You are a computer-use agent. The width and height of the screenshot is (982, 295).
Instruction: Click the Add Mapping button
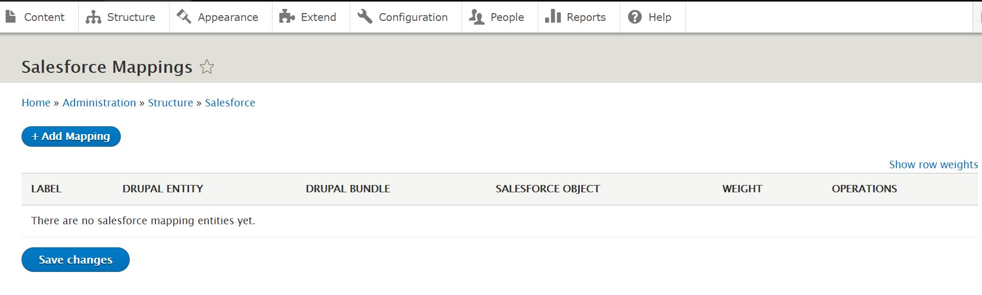(x=71, y=136)
